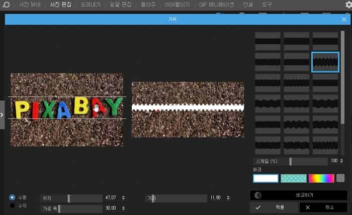The width and height of the screenshot is (352, 215).
Task: Click the 적용 apply button
Action: [x=274, y=207]
